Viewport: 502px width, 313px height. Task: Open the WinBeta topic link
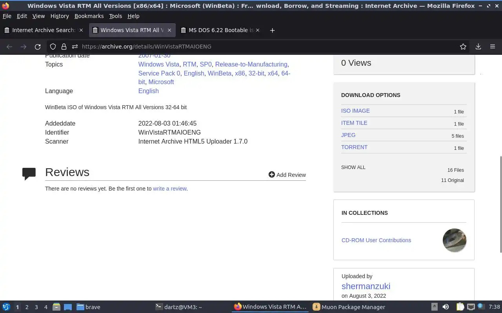click(x=219, y=73)
